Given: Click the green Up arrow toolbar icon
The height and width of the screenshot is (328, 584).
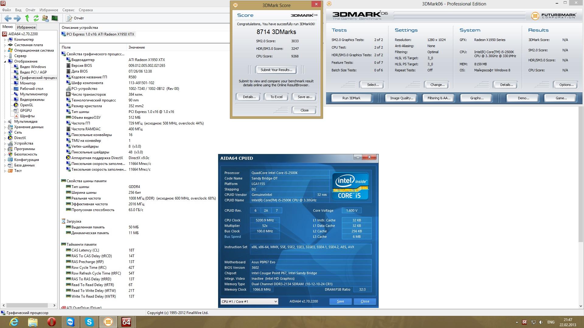Looking at the screenshot, I should [27, 18].
